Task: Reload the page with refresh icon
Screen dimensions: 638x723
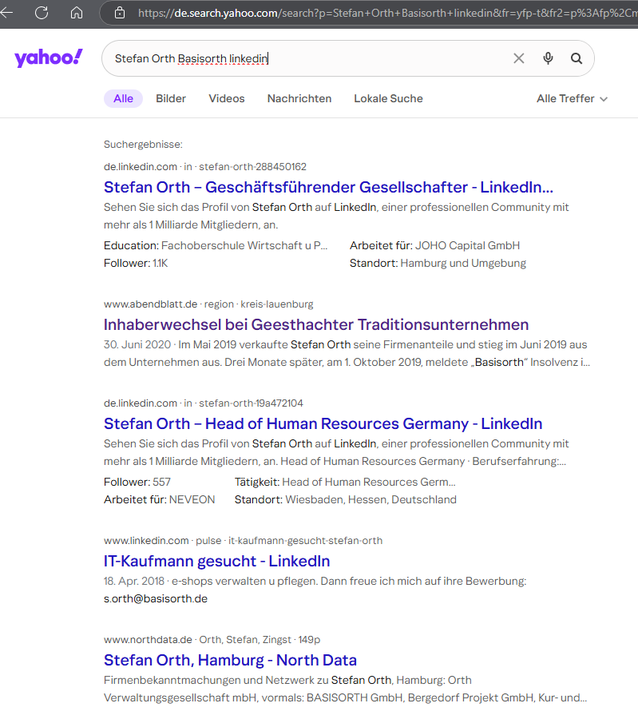Action: point(42,13)
